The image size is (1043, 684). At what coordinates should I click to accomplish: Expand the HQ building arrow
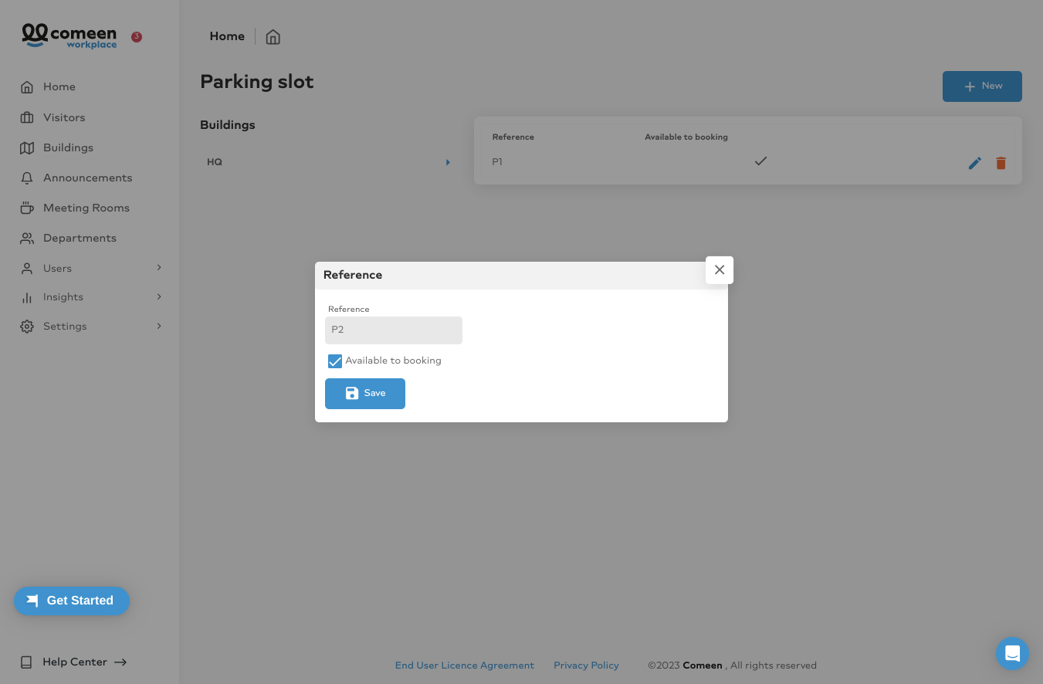(x=448, y=162)
